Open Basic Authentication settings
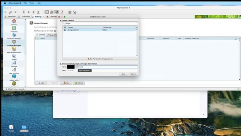This screenshot has width=241, height=136. [x=14, y=50]
